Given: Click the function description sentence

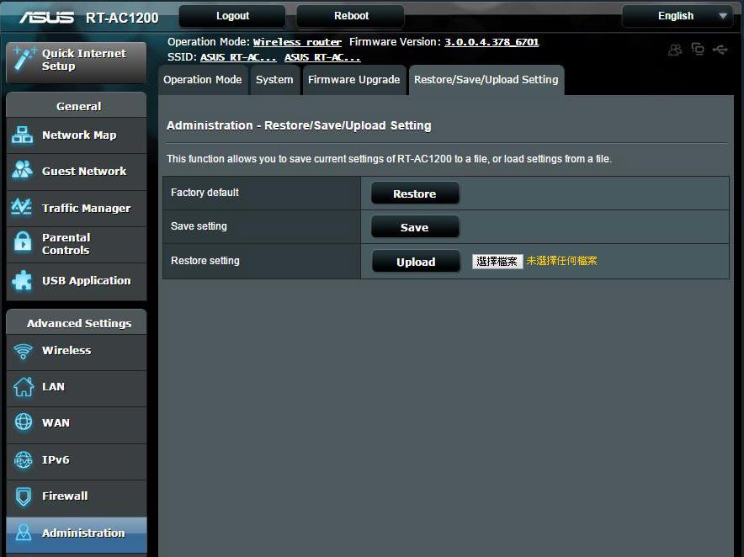Looking at the screenshot, I should pos(389,159).
